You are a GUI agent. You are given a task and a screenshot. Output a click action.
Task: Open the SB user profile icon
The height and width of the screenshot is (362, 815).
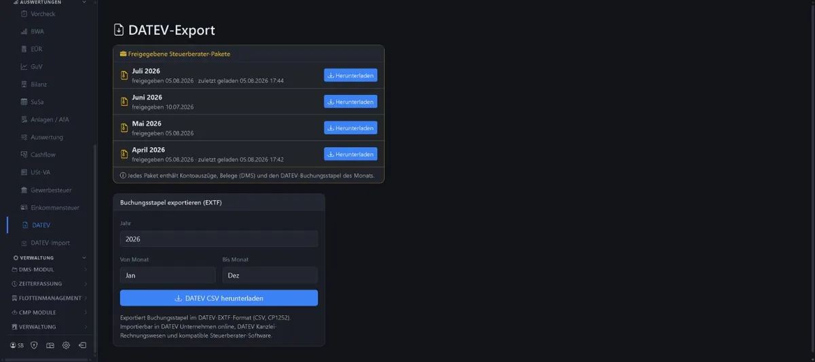coord(13,345)
